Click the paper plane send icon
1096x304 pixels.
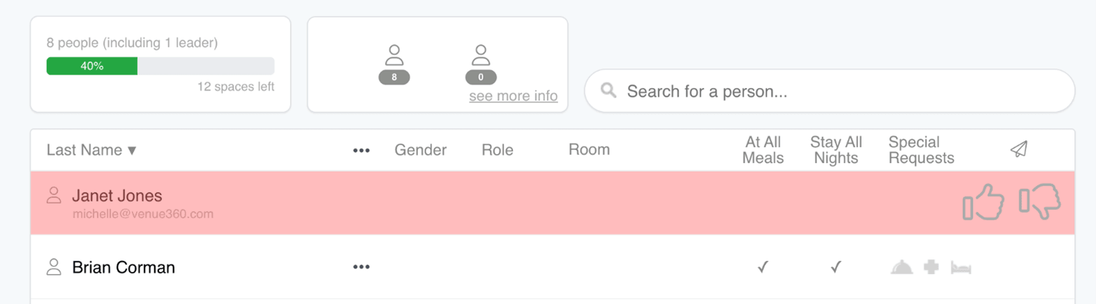pos(1019,149)
